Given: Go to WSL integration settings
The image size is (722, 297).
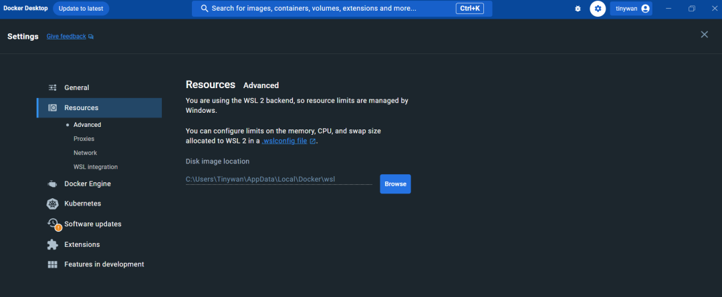Looking at the screenshot, I should point(95,167).
